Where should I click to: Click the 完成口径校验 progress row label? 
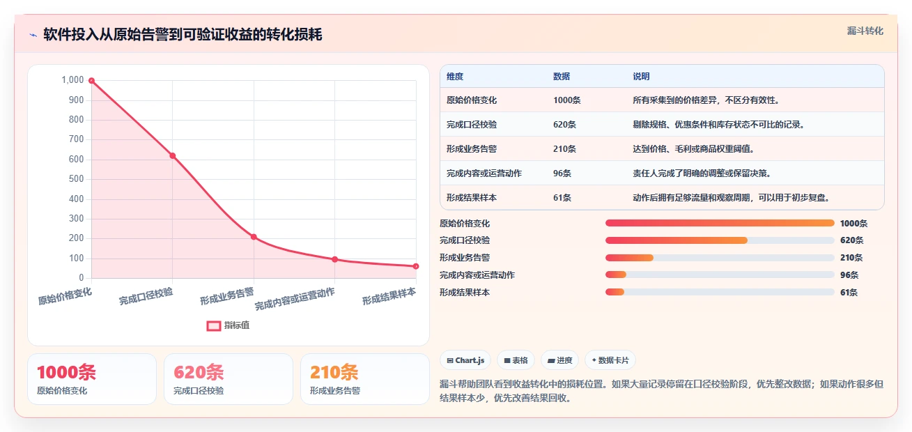tap(465, 240)
